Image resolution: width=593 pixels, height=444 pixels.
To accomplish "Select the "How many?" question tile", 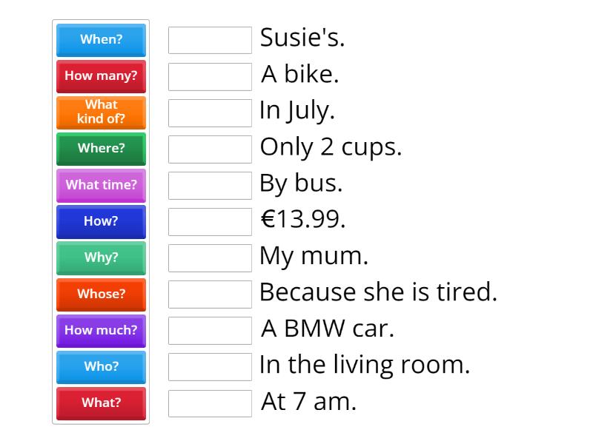I will [x=101, y=76].
